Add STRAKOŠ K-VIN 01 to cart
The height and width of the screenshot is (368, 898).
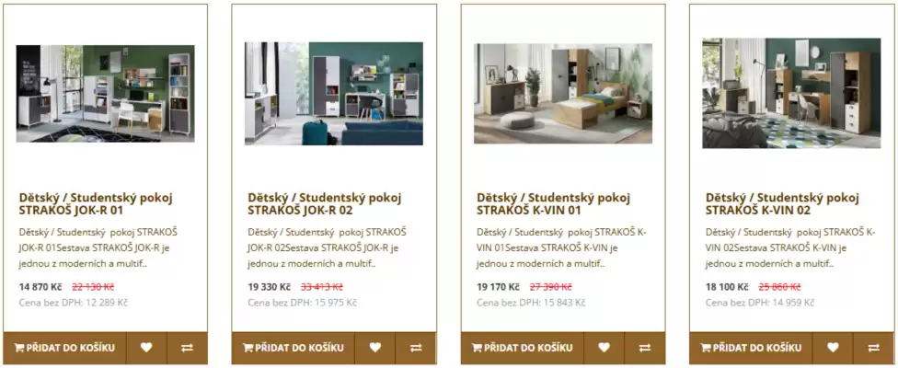click(x=522, y=348)
